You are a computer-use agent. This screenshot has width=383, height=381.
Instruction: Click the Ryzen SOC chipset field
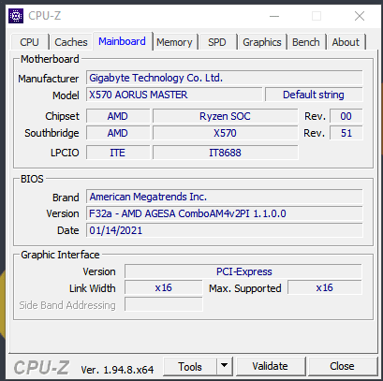[x=225, y=116]
